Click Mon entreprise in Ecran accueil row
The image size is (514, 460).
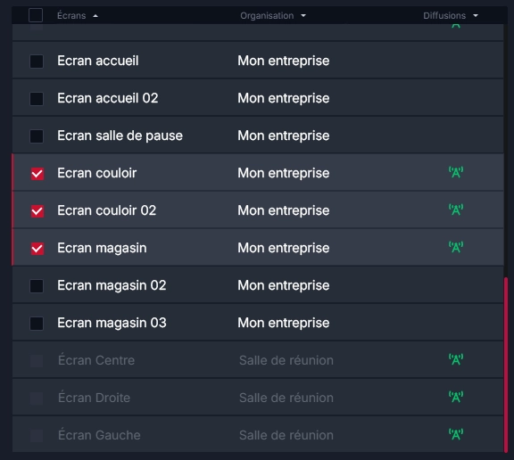pyautogui.click(x=283, y=61)
